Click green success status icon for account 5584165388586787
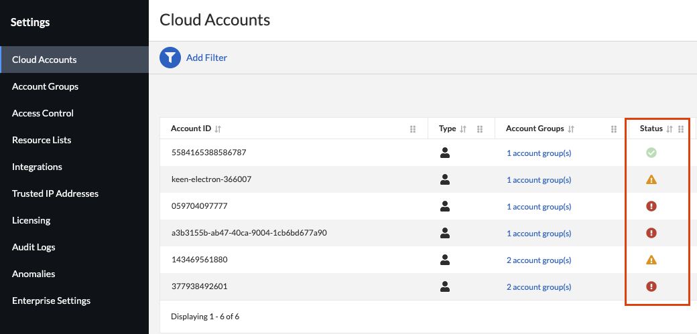The height and width of the screenshot is (334, 697). (x=651, y=153)
